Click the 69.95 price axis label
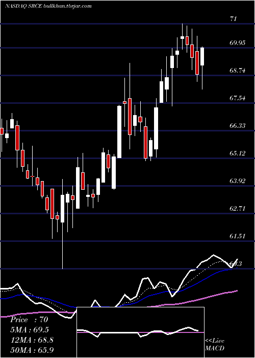Viewport: 255px width, 358px height. coord(238,42)
